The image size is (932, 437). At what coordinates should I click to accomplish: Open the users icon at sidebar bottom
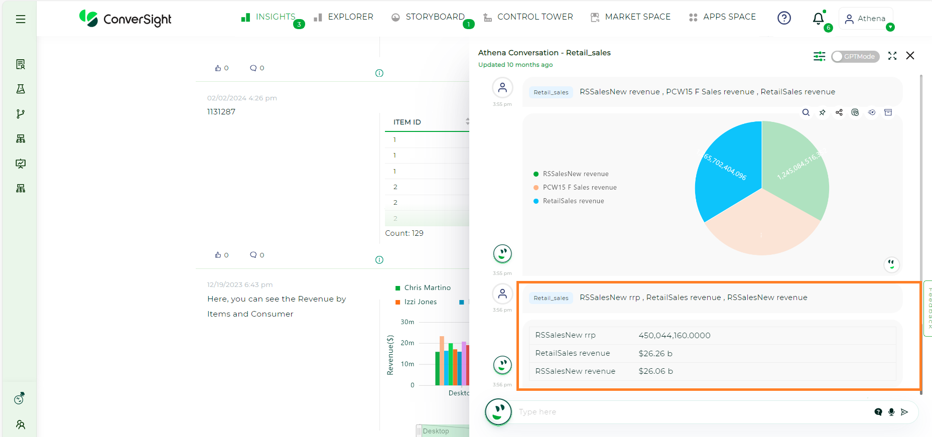(x=21, y=424)
